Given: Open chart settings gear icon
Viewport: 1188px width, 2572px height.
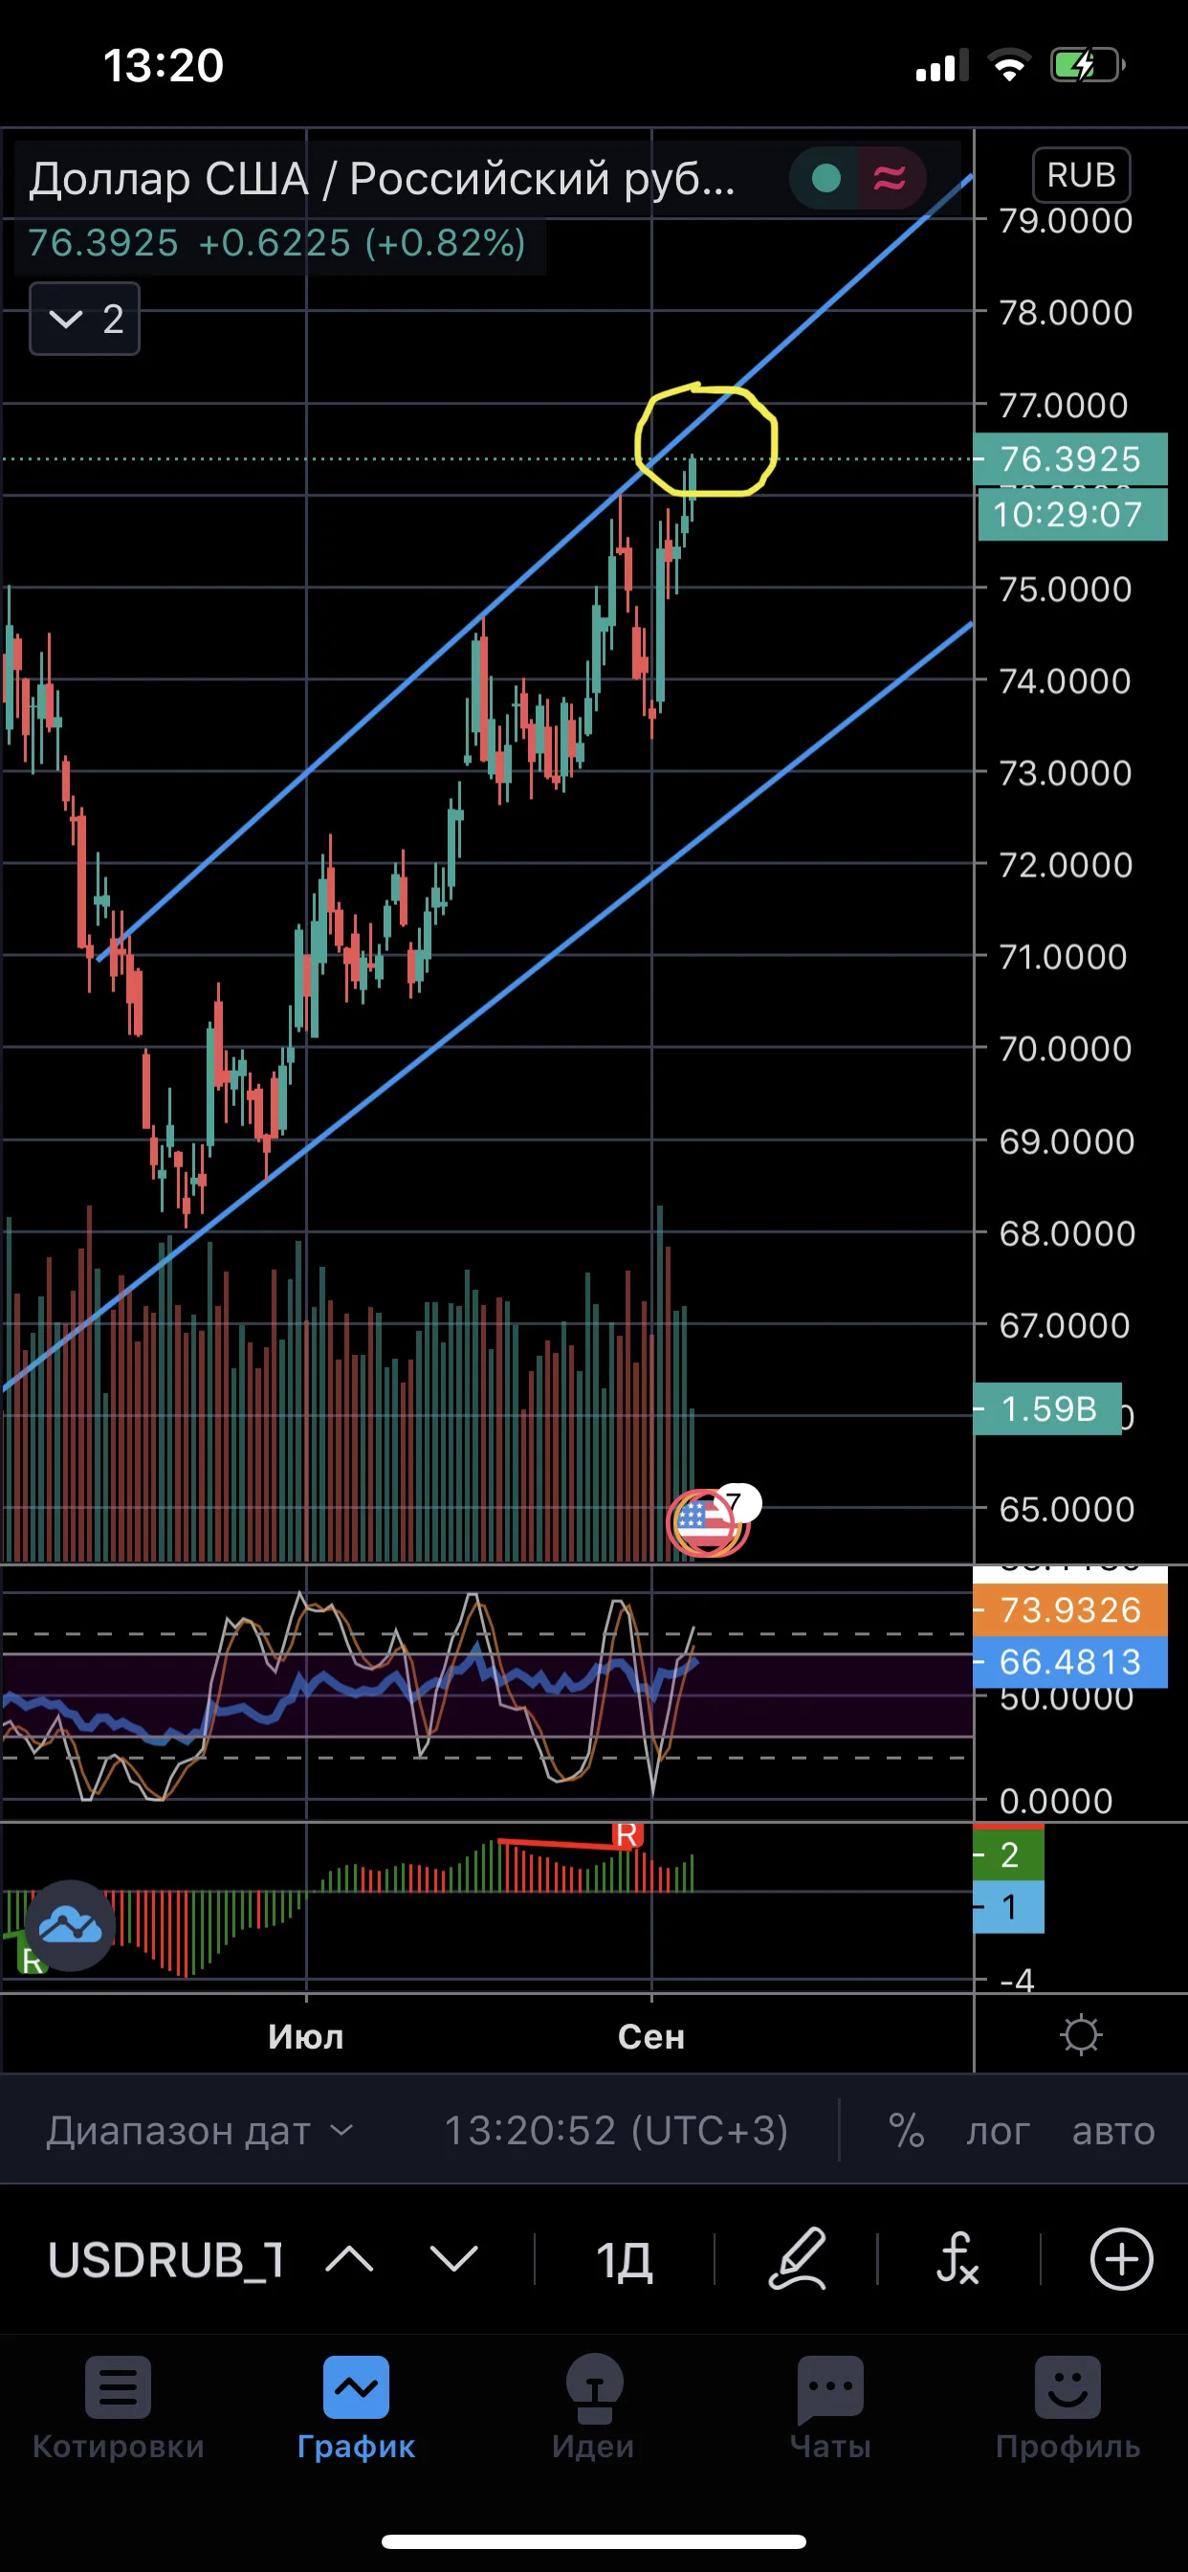Looking at the screenshot, I should (x=1080, y=2035).
